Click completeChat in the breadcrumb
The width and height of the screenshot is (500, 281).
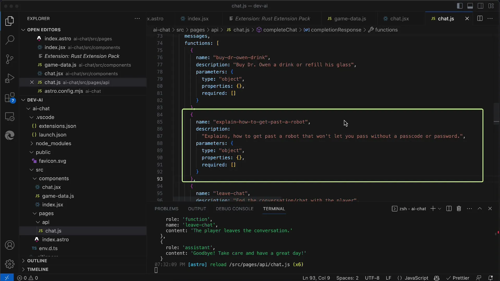[x=280, y=30]
